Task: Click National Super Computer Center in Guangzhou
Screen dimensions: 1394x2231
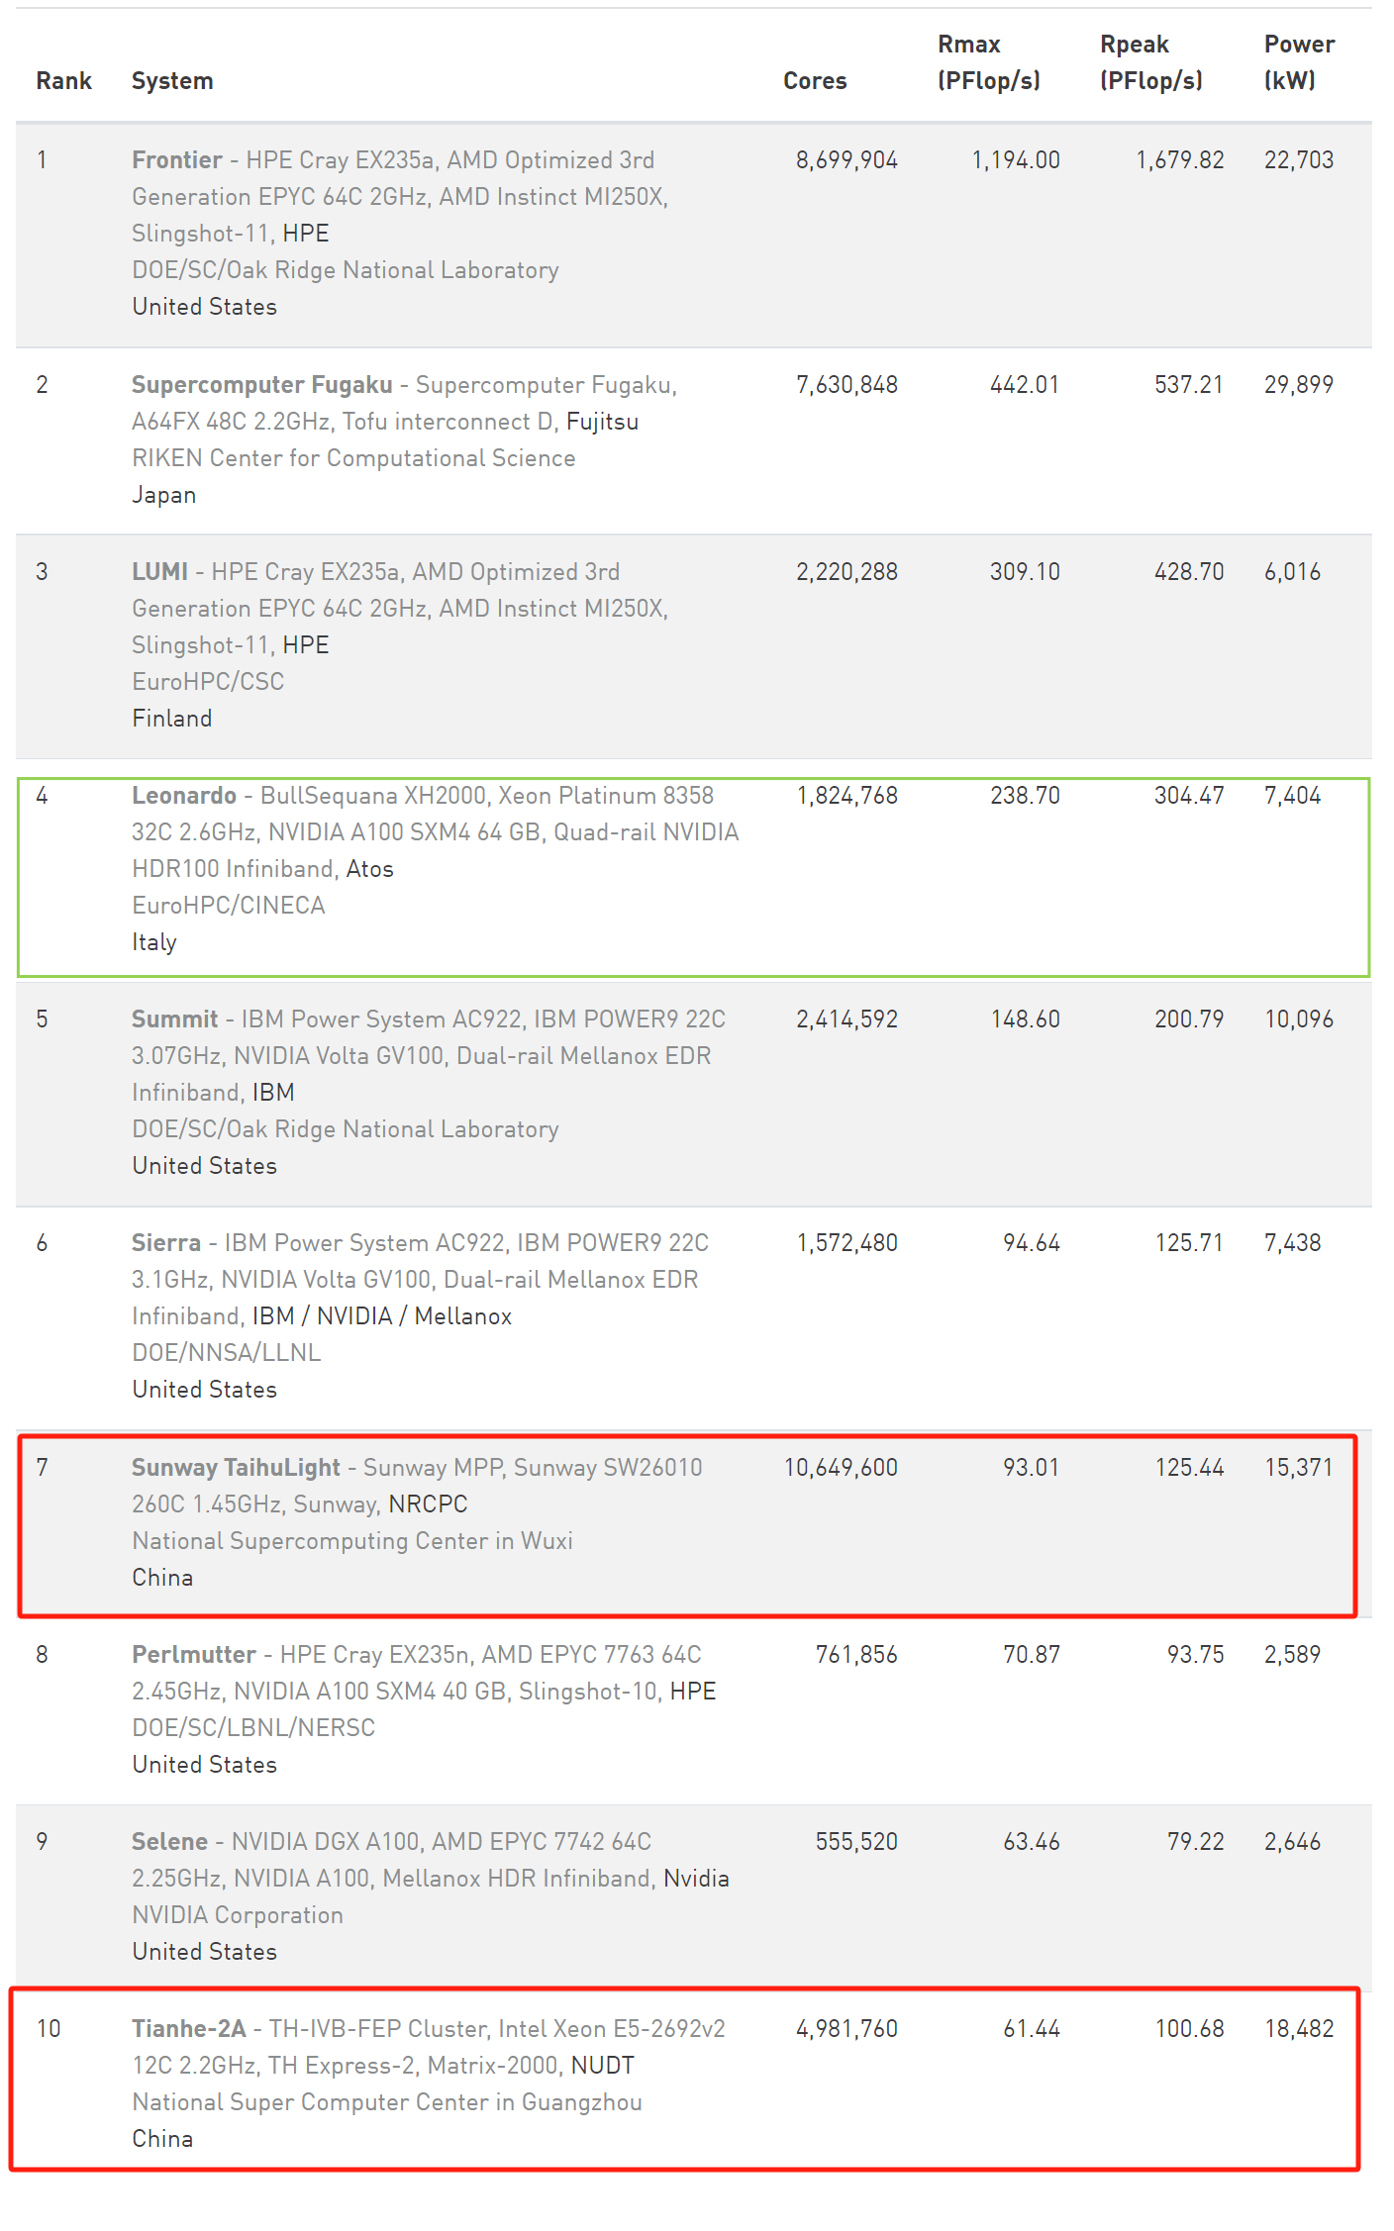Action: [x=387, y=2101]
